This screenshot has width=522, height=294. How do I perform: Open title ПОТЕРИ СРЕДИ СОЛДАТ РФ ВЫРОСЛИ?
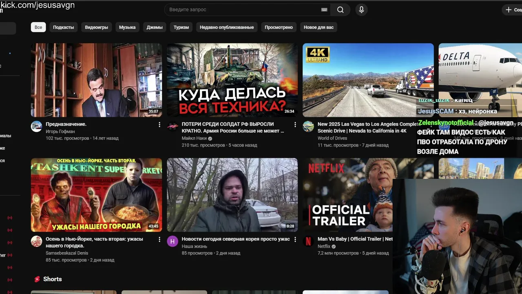(x=233, y=127)
